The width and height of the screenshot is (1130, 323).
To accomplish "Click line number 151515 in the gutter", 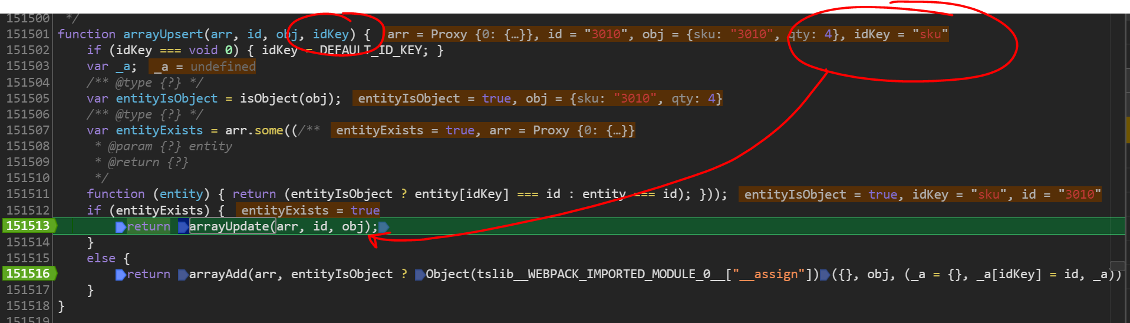I will pyautogui.click(x=28, y=258).
